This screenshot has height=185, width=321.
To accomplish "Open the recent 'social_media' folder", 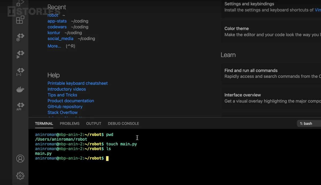I will pyautogui.click(x=60, y=39).
